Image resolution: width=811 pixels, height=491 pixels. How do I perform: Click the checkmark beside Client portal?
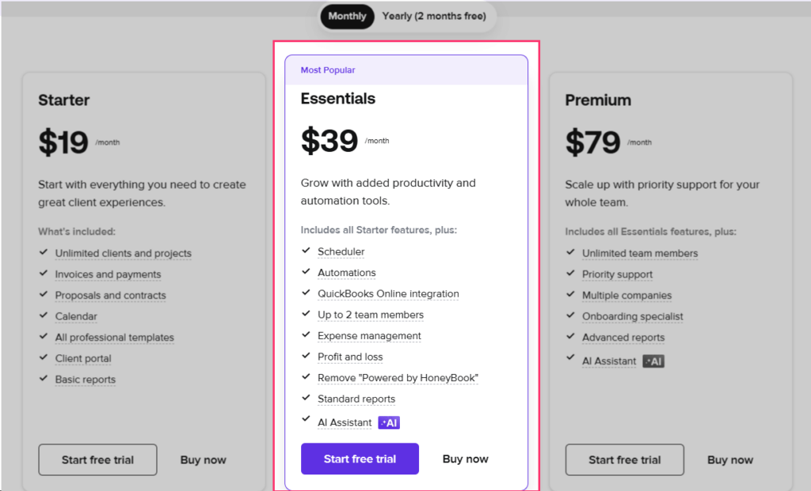point(44,357)
